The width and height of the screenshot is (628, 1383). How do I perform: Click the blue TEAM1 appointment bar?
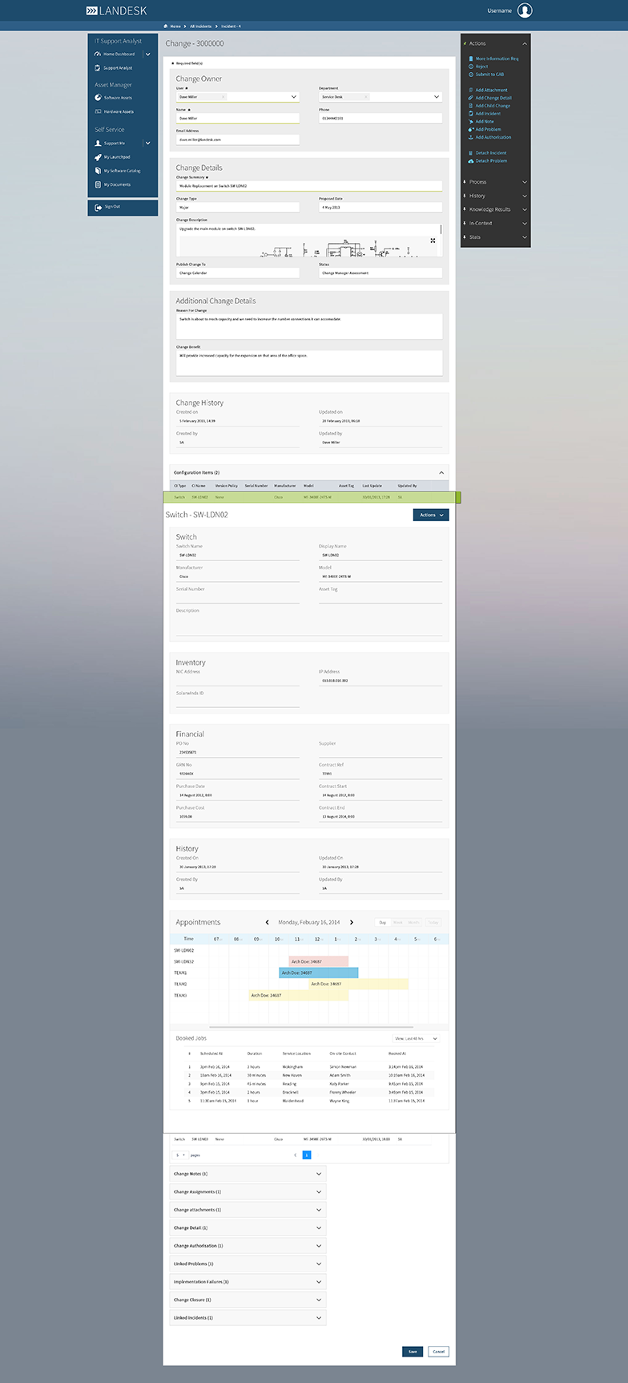tap(318, 973)
